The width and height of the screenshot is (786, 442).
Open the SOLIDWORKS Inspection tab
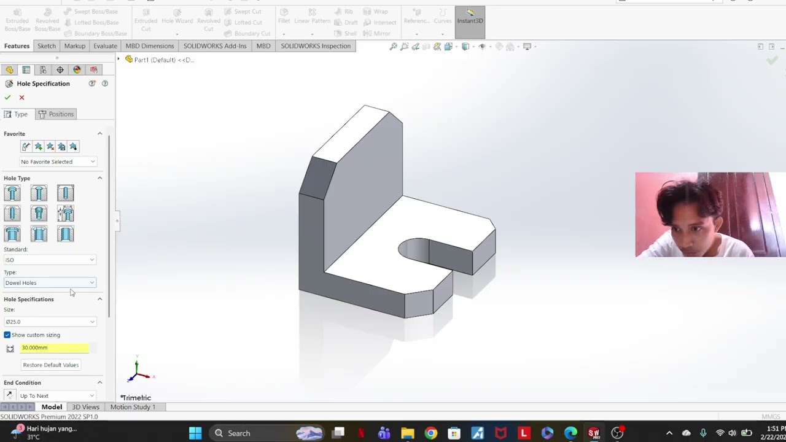[316, 46]
